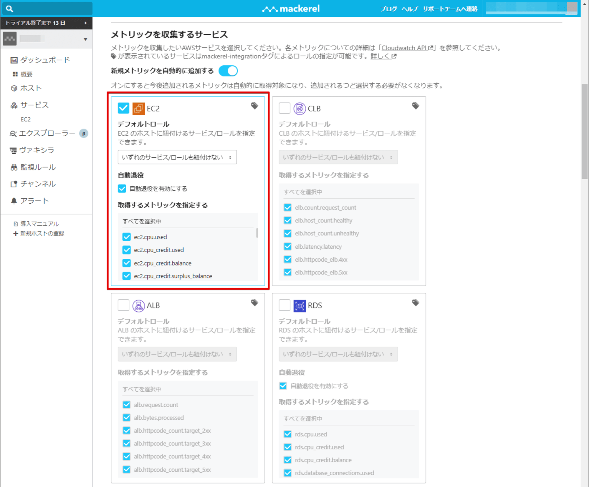This screenshot has width=589, height=487.
Task: Click サポートチームへ連絡 link
Action: [x=450, y=9]
